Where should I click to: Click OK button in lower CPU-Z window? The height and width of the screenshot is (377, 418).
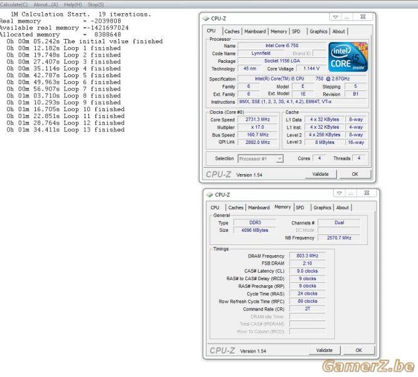coord(359,351)
